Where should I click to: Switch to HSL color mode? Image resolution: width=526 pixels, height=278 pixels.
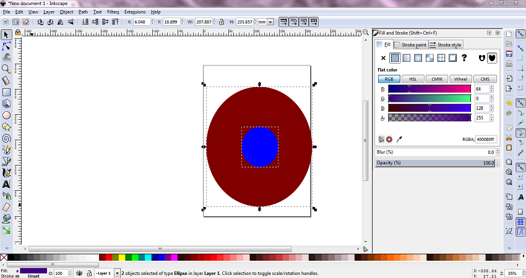point(413,79)
